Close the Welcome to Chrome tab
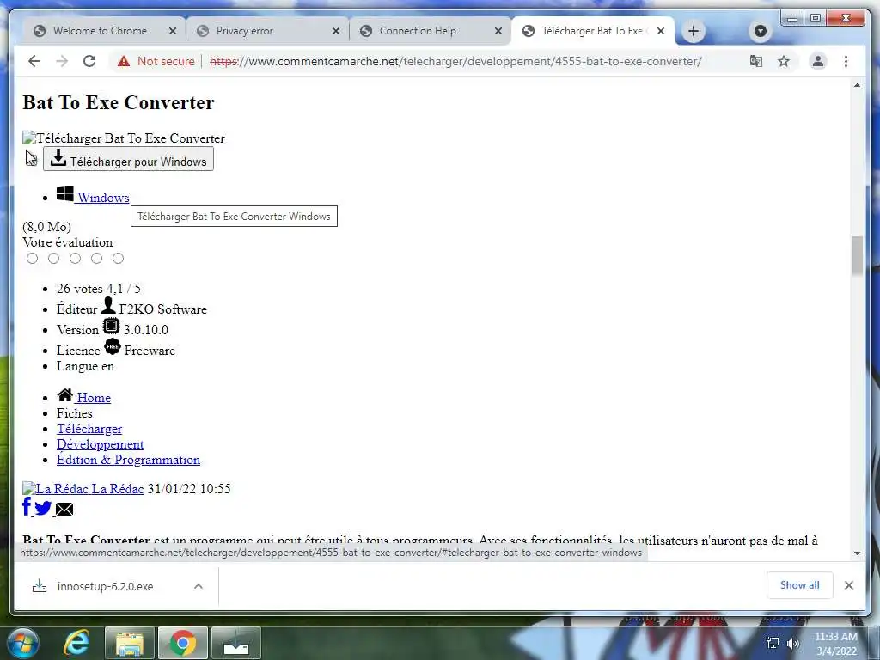Viewport: 880px width, 660px height. tap(173, 31)
